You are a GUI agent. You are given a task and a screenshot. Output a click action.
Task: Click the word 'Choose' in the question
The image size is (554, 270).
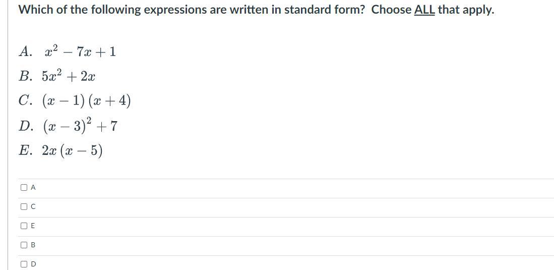(x=391, y=10)
